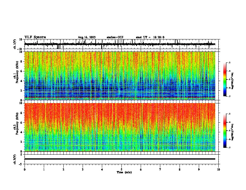Click the "3" tick on the time axis
The height and width of the screenshot is (190, 246).
click(83, 170)
